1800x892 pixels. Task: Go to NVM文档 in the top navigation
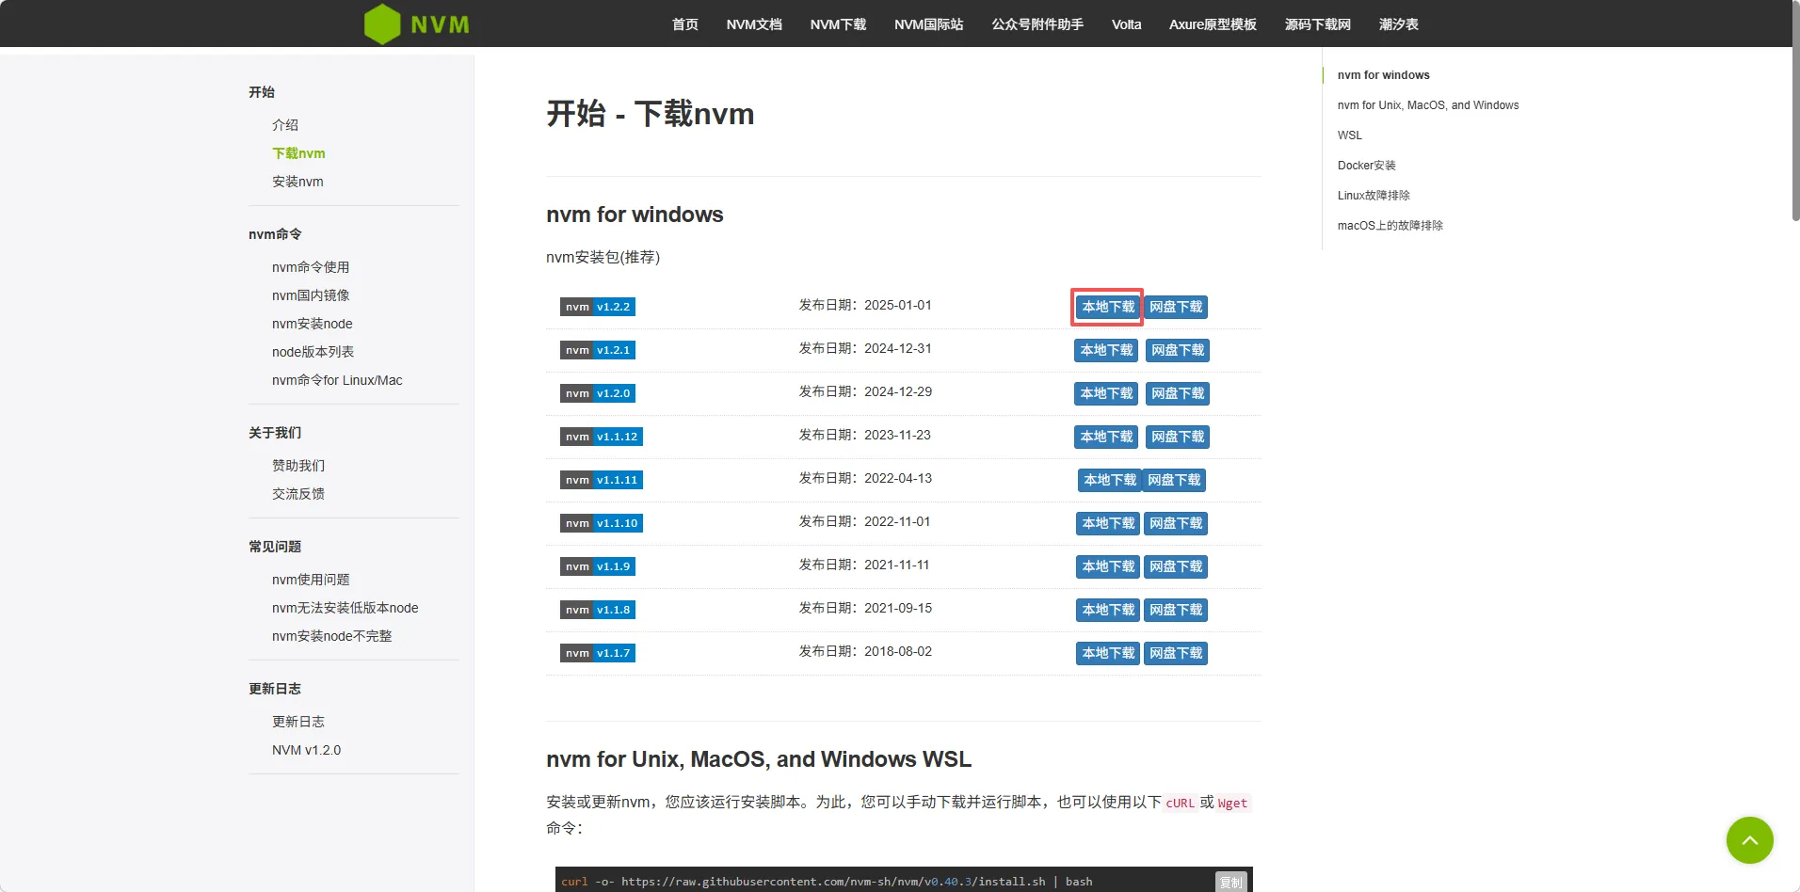(754, 24)
